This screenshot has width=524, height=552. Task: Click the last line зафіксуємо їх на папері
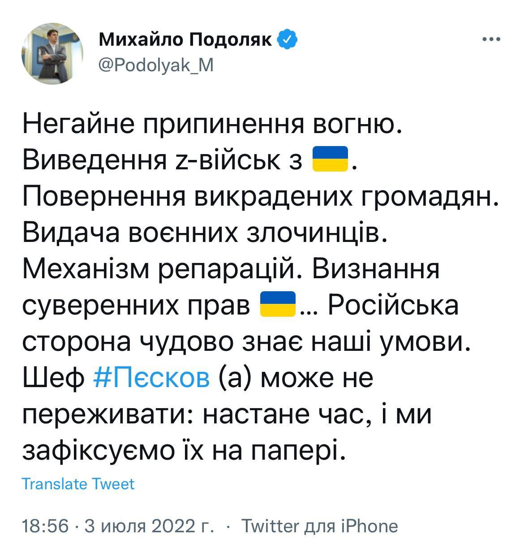(x=184, y=452)
